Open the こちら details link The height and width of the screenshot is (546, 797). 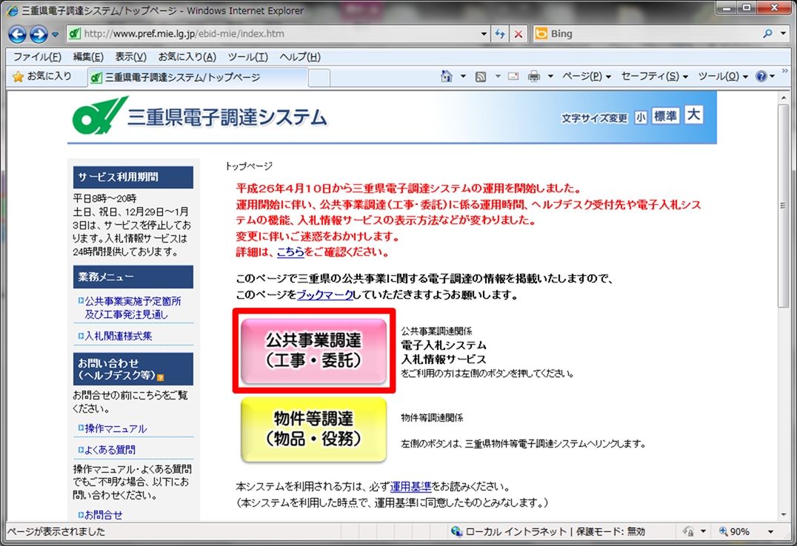coord(290,252)
